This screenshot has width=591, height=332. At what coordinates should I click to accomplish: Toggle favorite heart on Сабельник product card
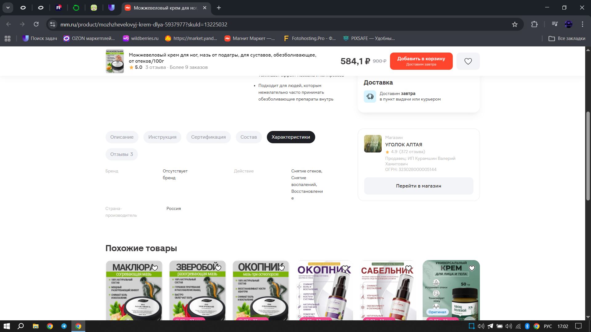pos(408,268)
